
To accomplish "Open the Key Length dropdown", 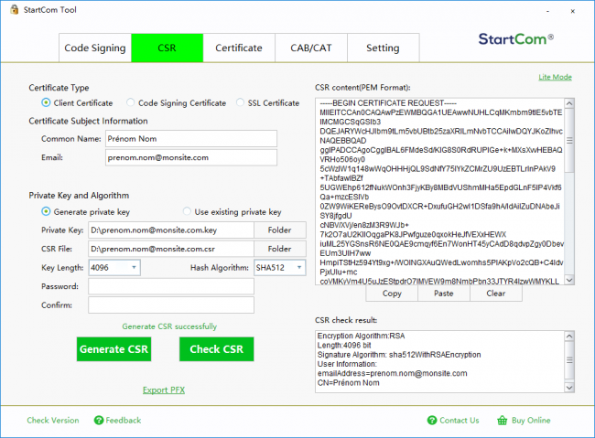I will (114, 268).
